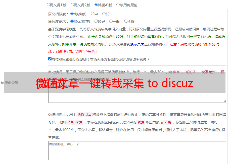The height and width of the screenshot is (165, 229).
Task: Grab the resize handle of 自动锁词 textarea
Action: 225,101
